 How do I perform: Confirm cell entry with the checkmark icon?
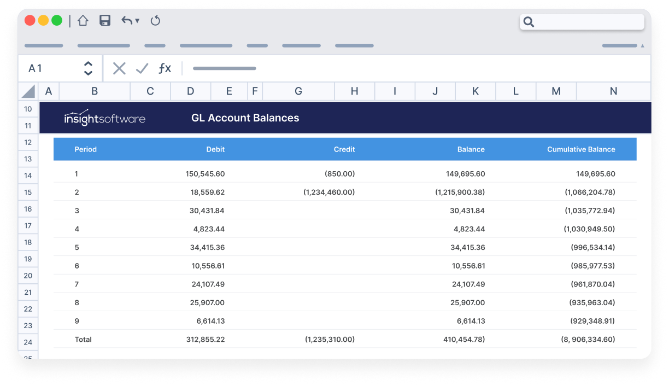[x=142, y=68]
